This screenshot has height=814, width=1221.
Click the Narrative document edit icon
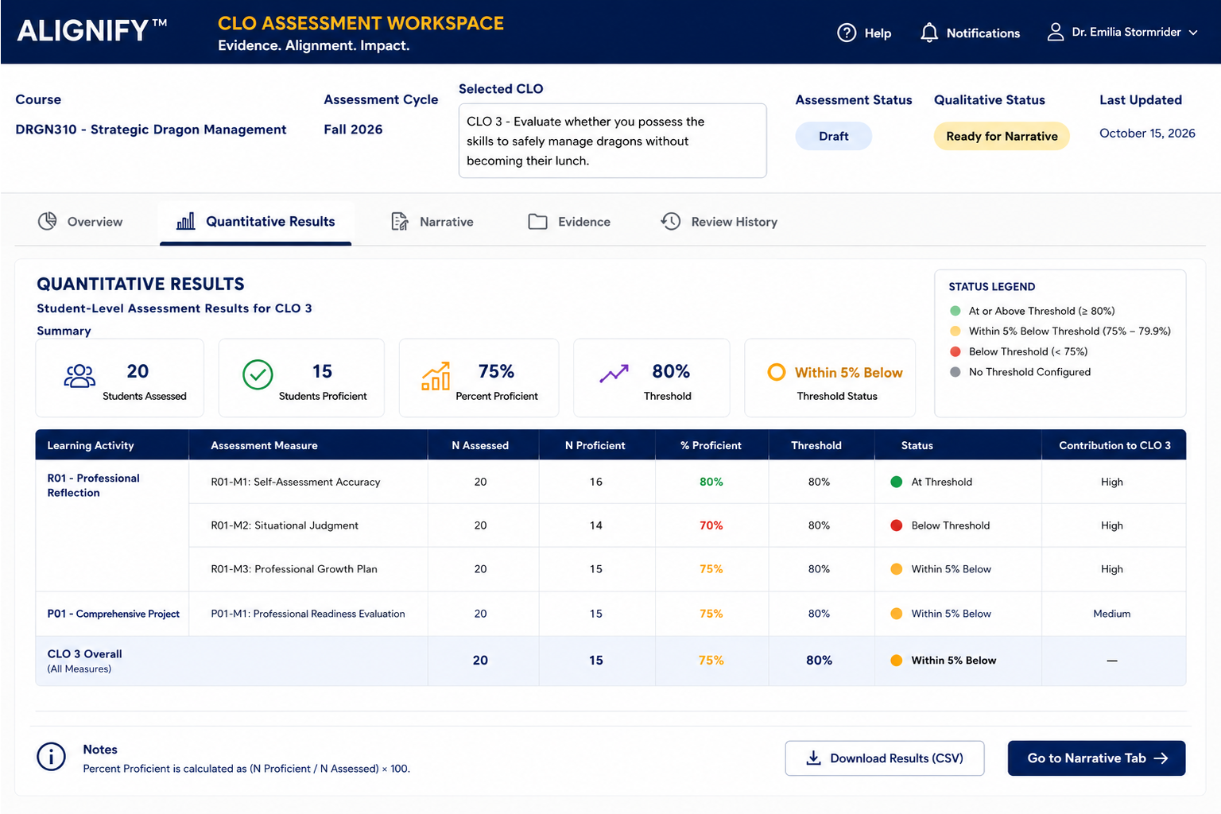pos(400,221)
